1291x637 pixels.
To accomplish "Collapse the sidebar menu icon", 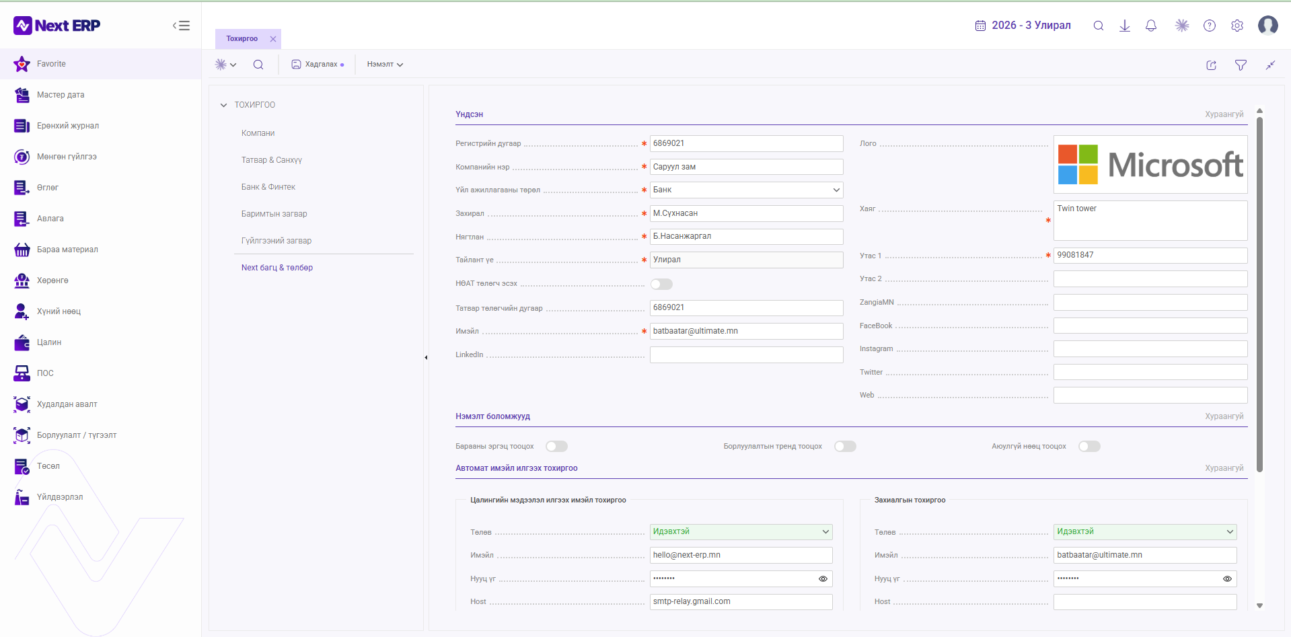I will tap(181, 26).
